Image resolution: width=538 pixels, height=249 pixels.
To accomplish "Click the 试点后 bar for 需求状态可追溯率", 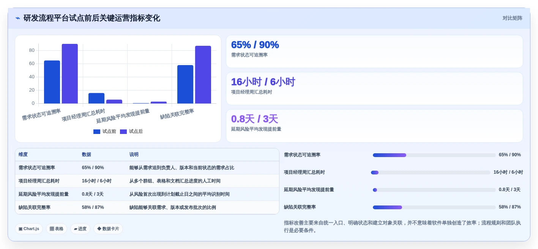I will click(70, 73).
